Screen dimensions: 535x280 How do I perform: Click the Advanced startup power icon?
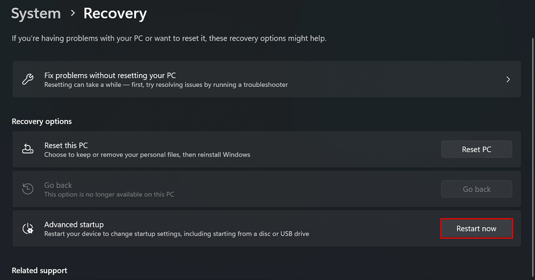click(x=28, y=228)
